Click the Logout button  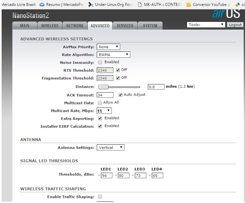click(235, 25)
